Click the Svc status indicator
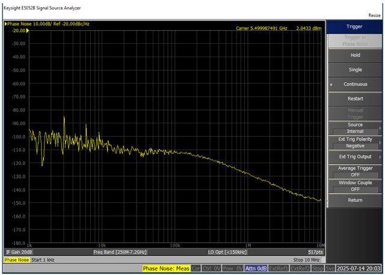The height and width of the screenshot is (275, 385). pos(330,268)
